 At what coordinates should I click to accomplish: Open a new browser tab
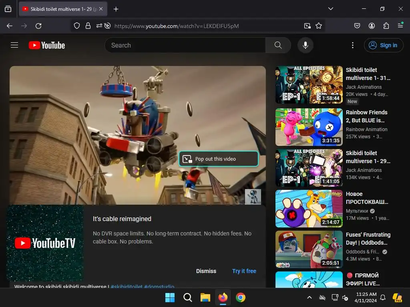point(116,9)
